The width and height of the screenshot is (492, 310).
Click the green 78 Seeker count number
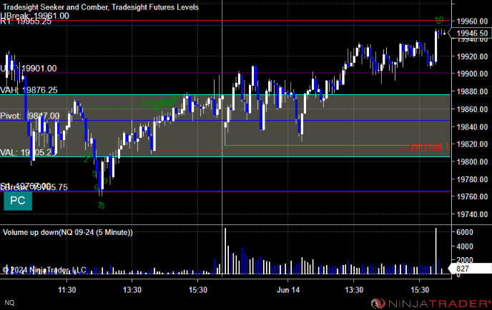coord(101,206)
